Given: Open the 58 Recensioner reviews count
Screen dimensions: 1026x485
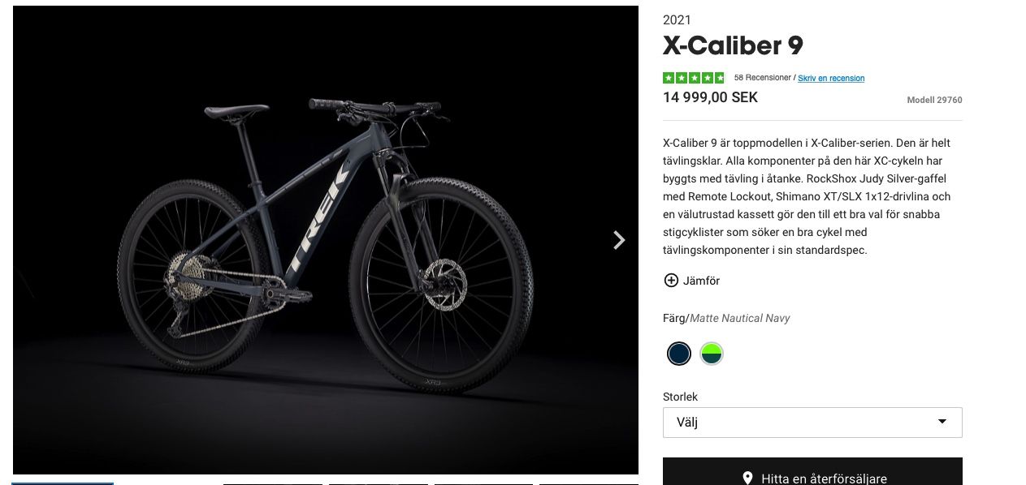Looking at the screenshot, I should pos(762,78).
